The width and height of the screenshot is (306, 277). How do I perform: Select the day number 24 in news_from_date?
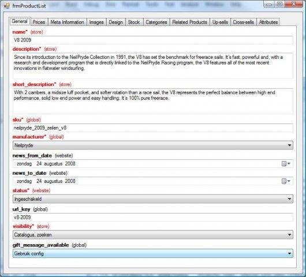point(39,164)
